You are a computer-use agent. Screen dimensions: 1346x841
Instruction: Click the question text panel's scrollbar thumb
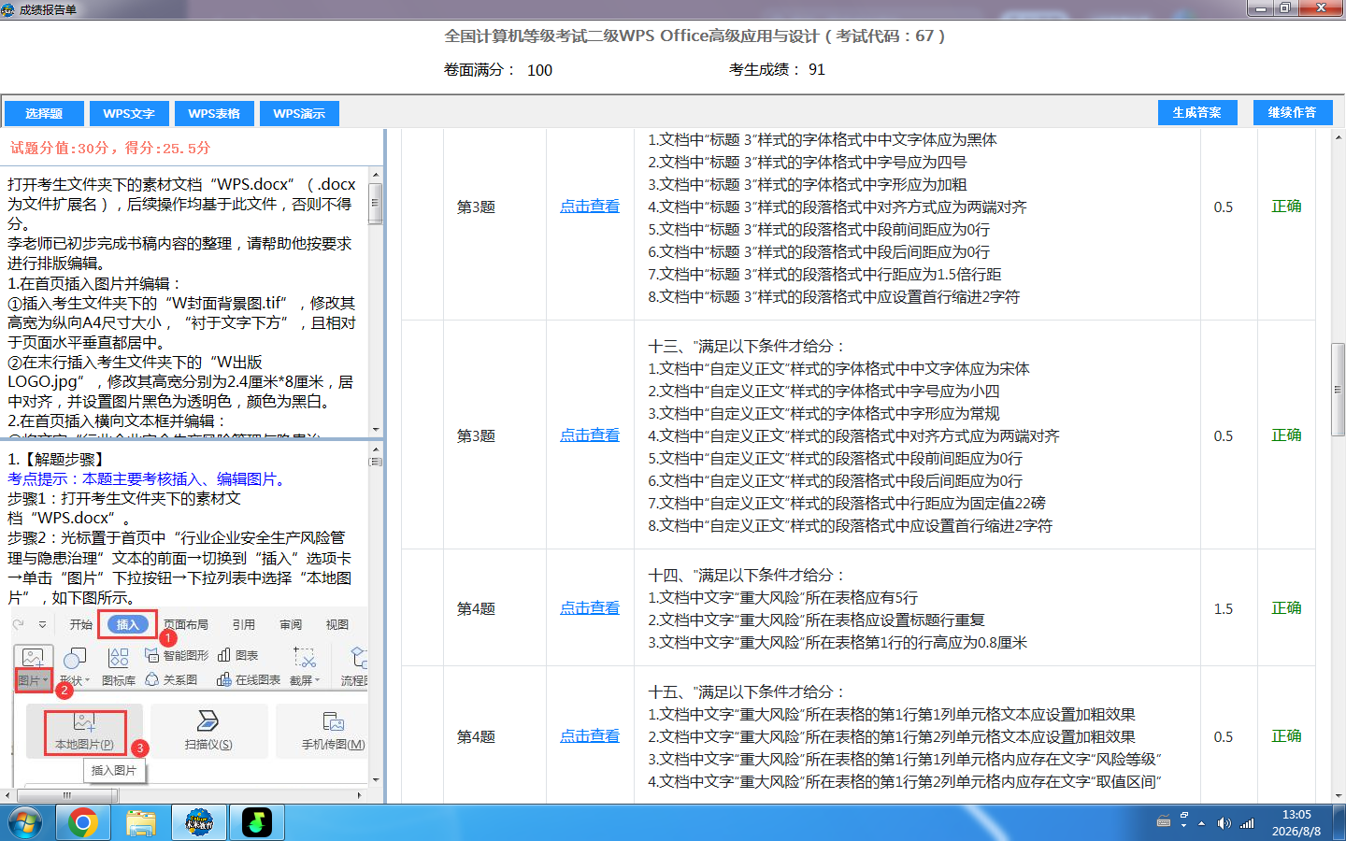[x=376, y=204]
